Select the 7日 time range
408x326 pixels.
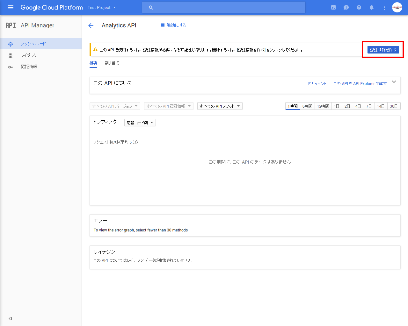point(369,106)
